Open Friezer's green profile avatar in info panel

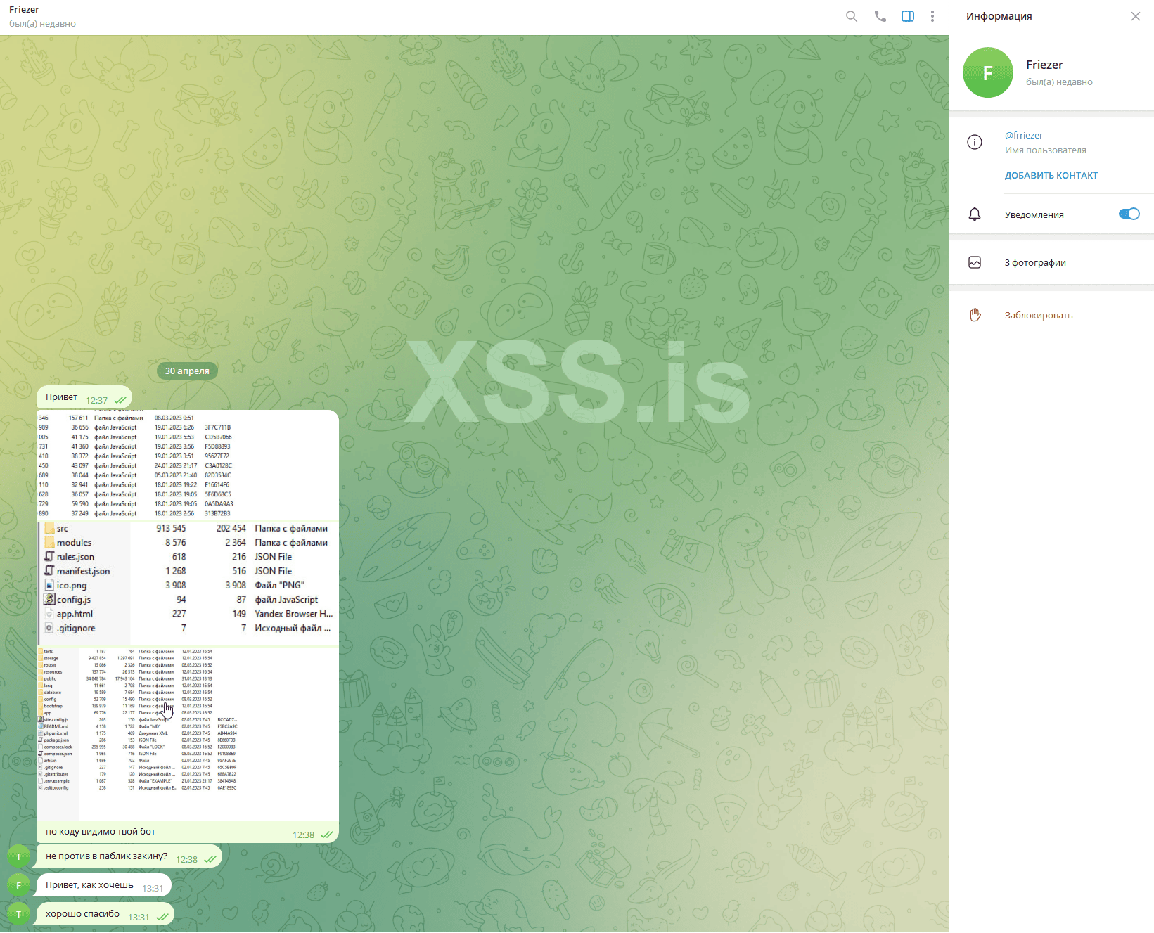[x=988, y=72]
